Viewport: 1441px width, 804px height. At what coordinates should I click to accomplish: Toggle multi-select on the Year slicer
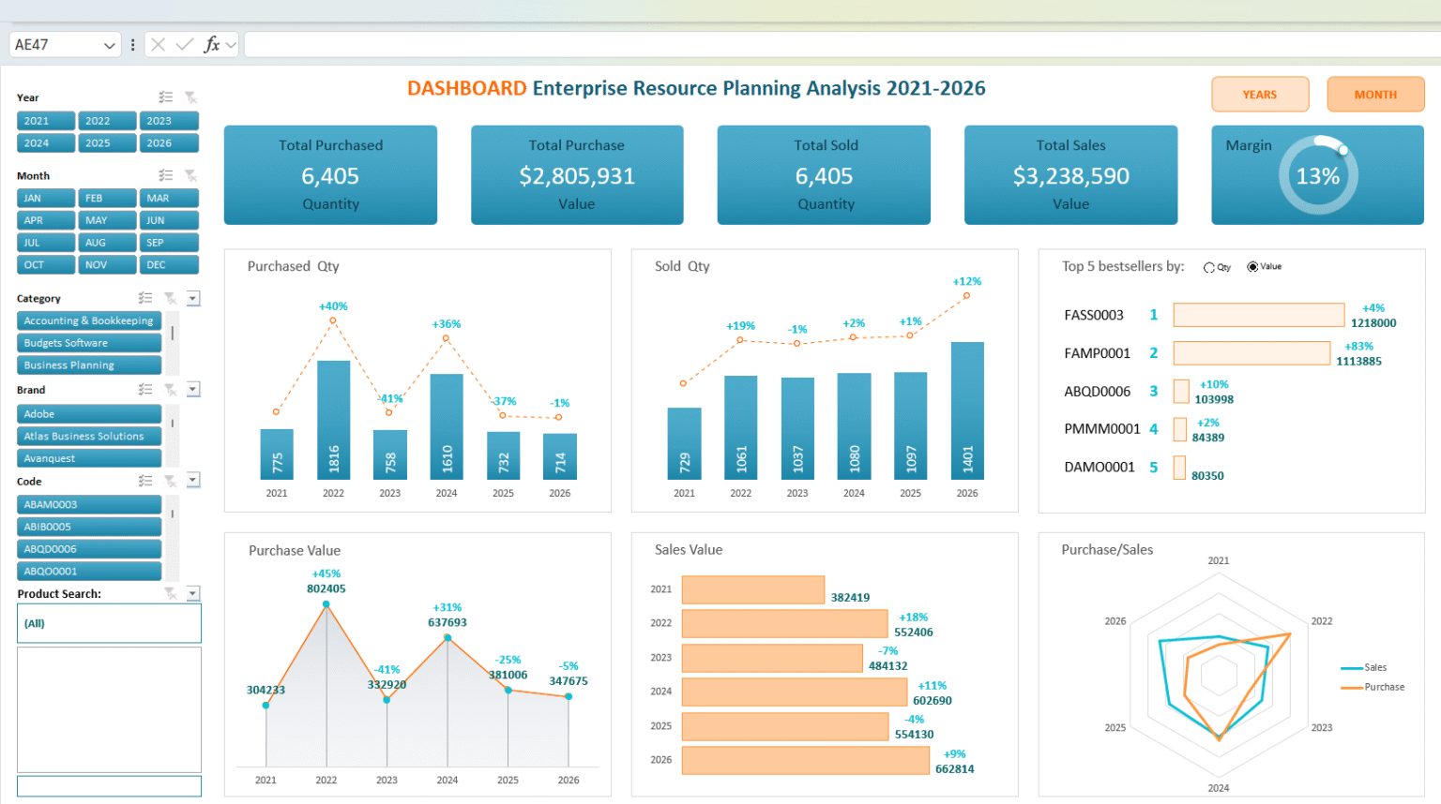pyautogui.click(x=166, y=97)
